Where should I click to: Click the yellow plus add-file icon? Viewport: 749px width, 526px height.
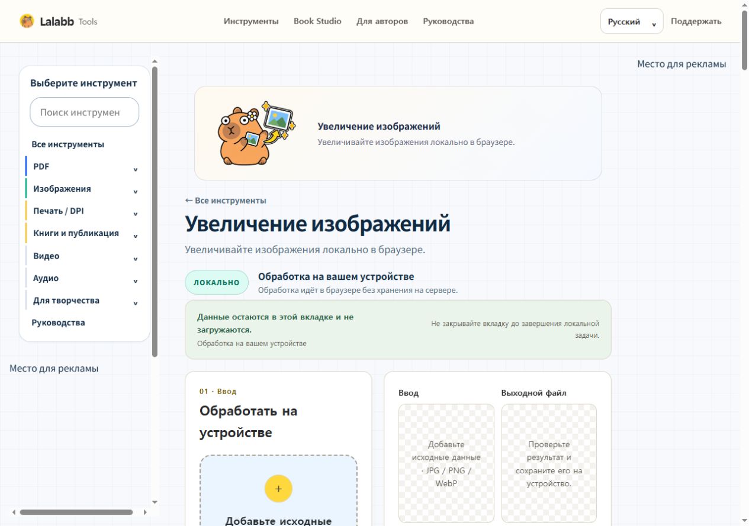(278, 489)
